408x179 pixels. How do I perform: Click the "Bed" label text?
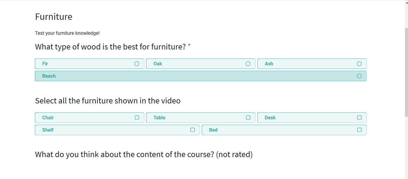point(213,130)
